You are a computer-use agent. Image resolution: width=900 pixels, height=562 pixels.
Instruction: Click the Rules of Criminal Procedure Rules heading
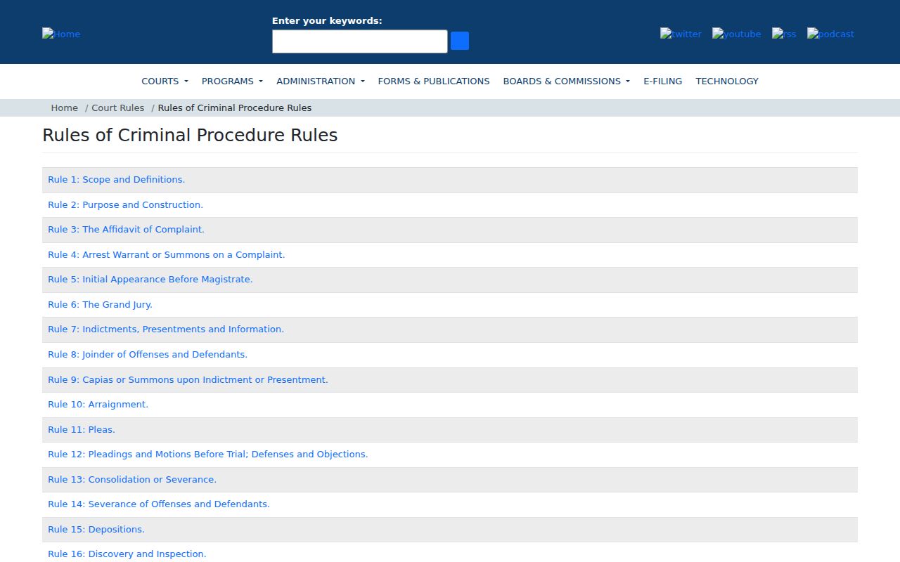pos(190,135)
